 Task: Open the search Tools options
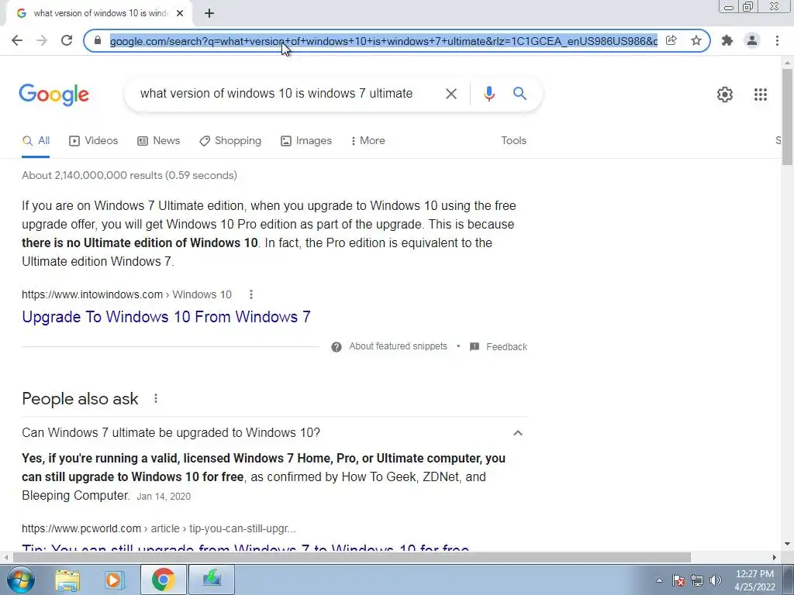(x=513, y=141)
